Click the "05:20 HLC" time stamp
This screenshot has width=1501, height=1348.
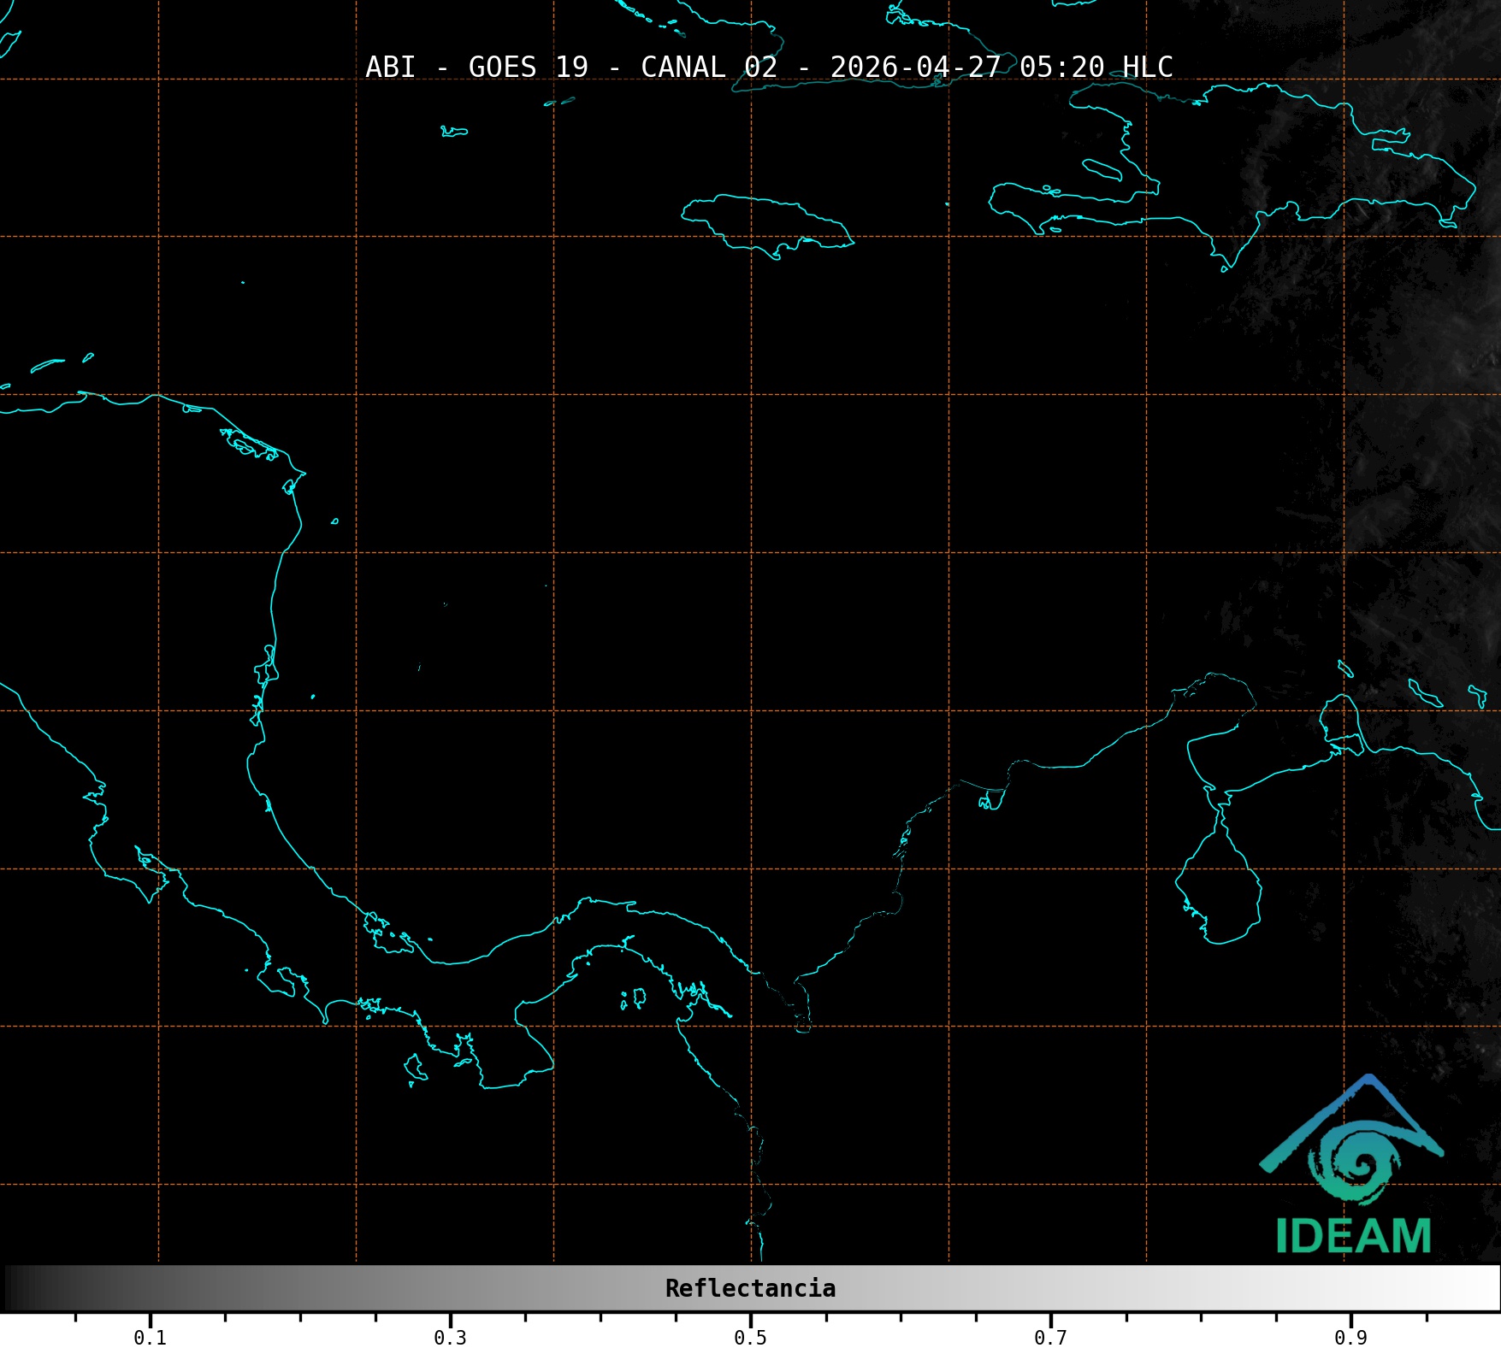(x=1096, y=67)
